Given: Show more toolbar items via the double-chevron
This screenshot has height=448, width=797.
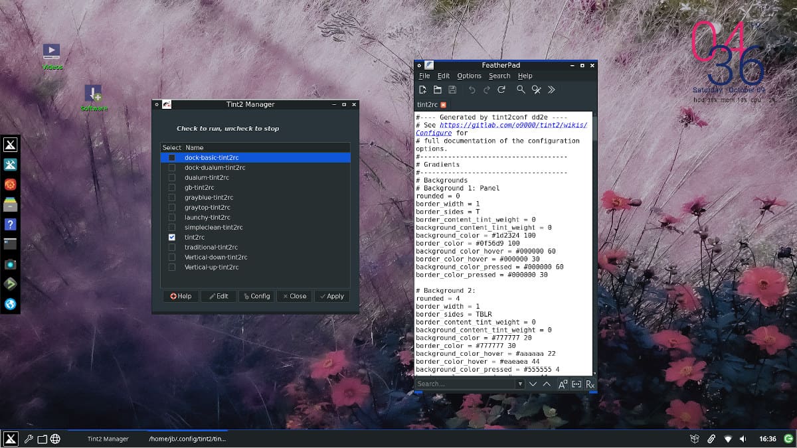Looking at the screenshot, I should tap(551, 90).
